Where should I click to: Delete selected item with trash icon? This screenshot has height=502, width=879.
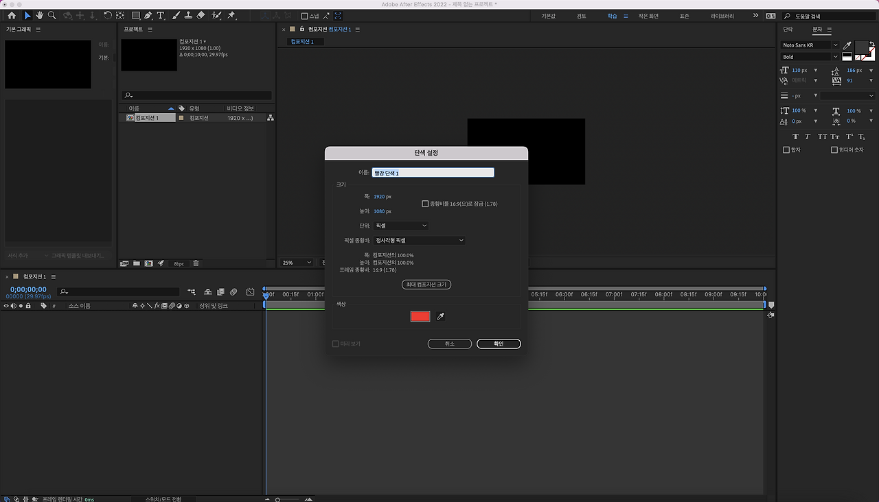(196, 263)
